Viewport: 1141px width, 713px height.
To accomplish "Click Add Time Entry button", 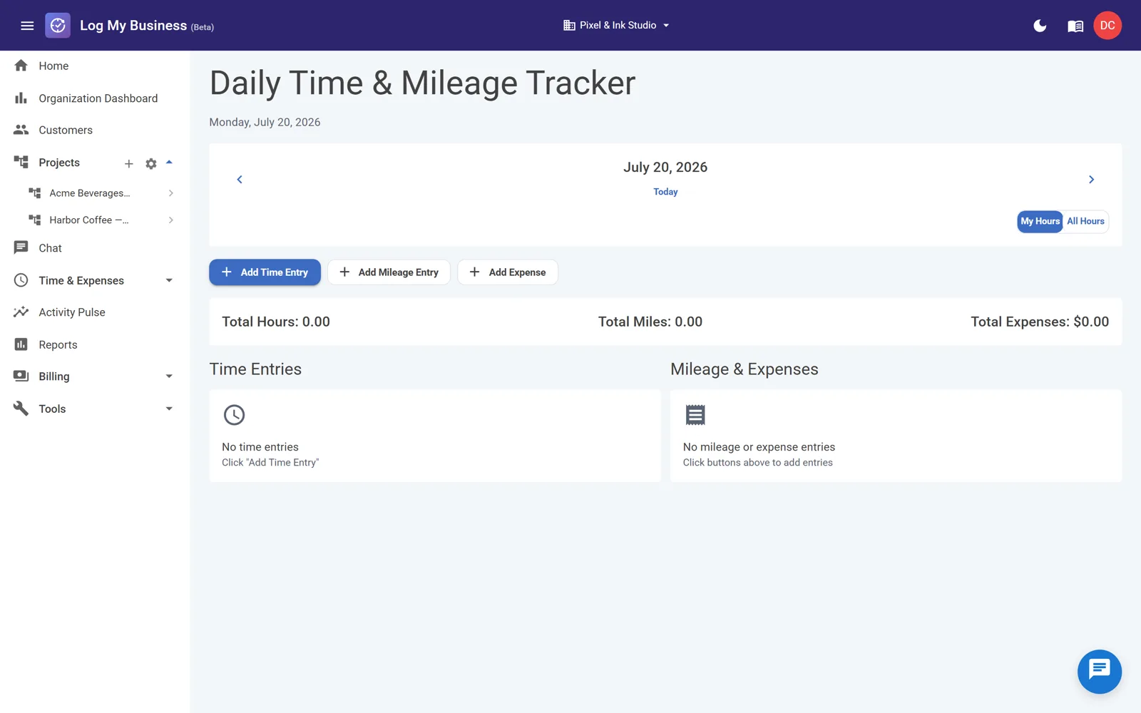I will 265,272.
